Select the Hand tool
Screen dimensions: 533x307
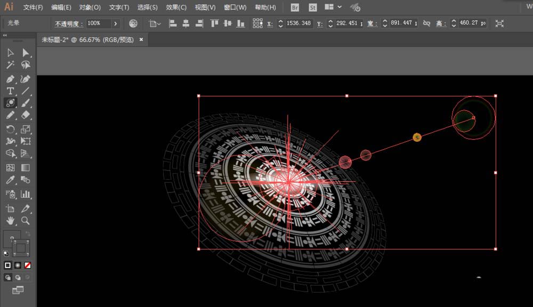pos(10,221)
